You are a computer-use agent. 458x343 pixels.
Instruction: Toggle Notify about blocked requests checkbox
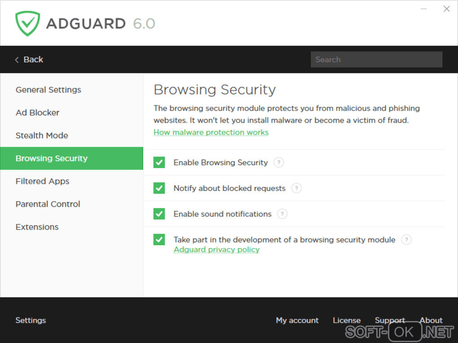[159, 188]
